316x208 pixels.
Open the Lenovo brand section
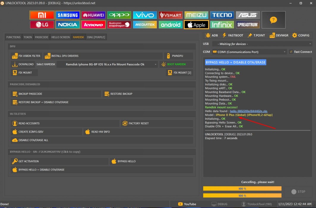[94, 25]
